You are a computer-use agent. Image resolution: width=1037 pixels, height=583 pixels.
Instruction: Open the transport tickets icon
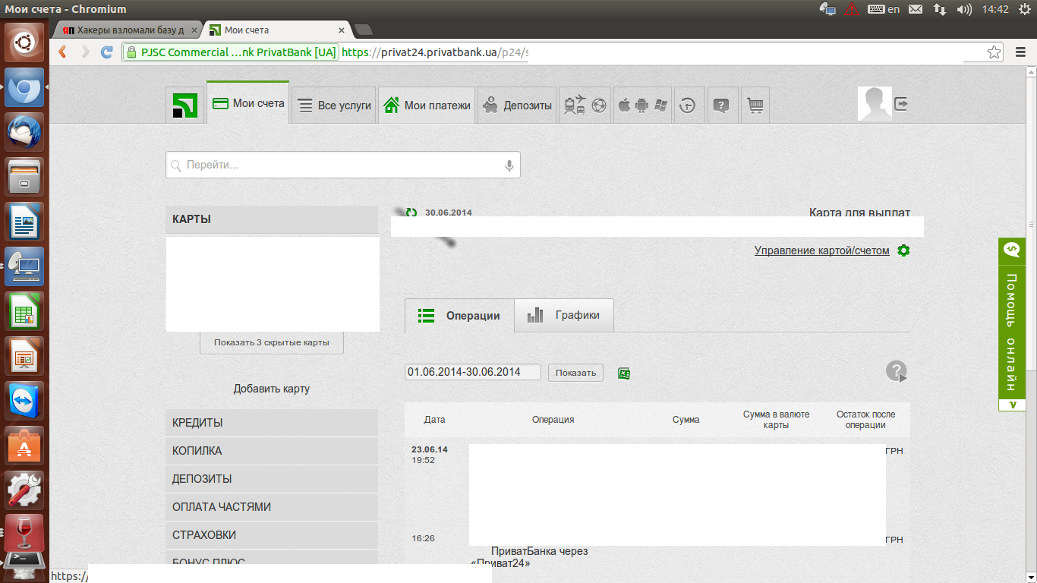pos(575,106)
